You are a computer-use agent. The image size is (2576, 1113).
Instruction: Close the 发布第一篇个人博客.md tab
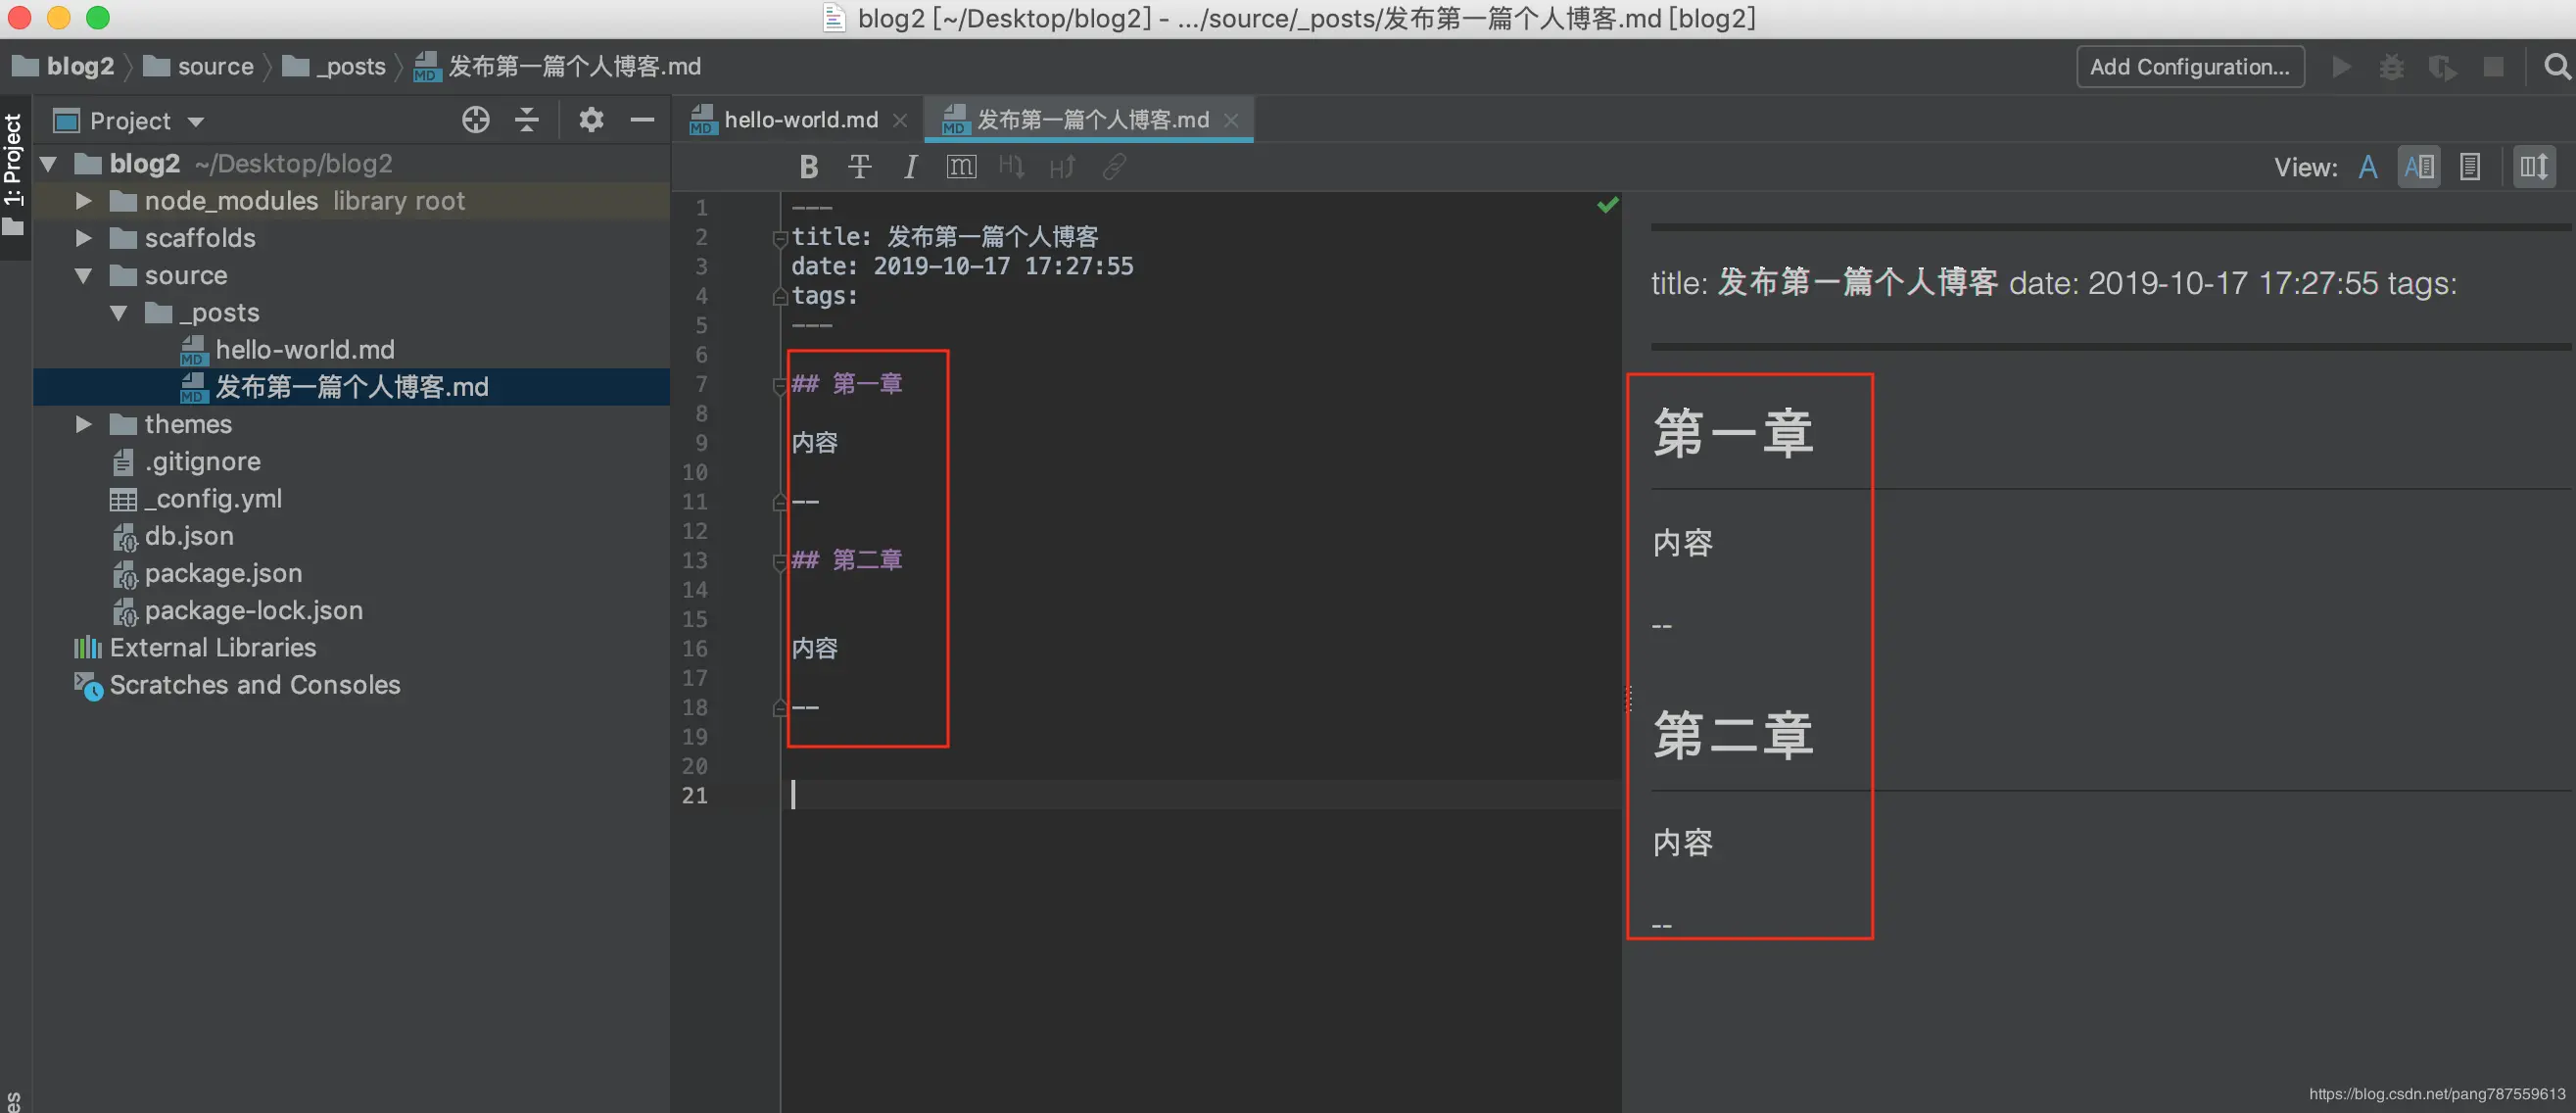click(1232, 119)
